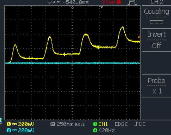Click the 250ms ROLL timebase readout
Screen dimensions: 171x135
71,124
